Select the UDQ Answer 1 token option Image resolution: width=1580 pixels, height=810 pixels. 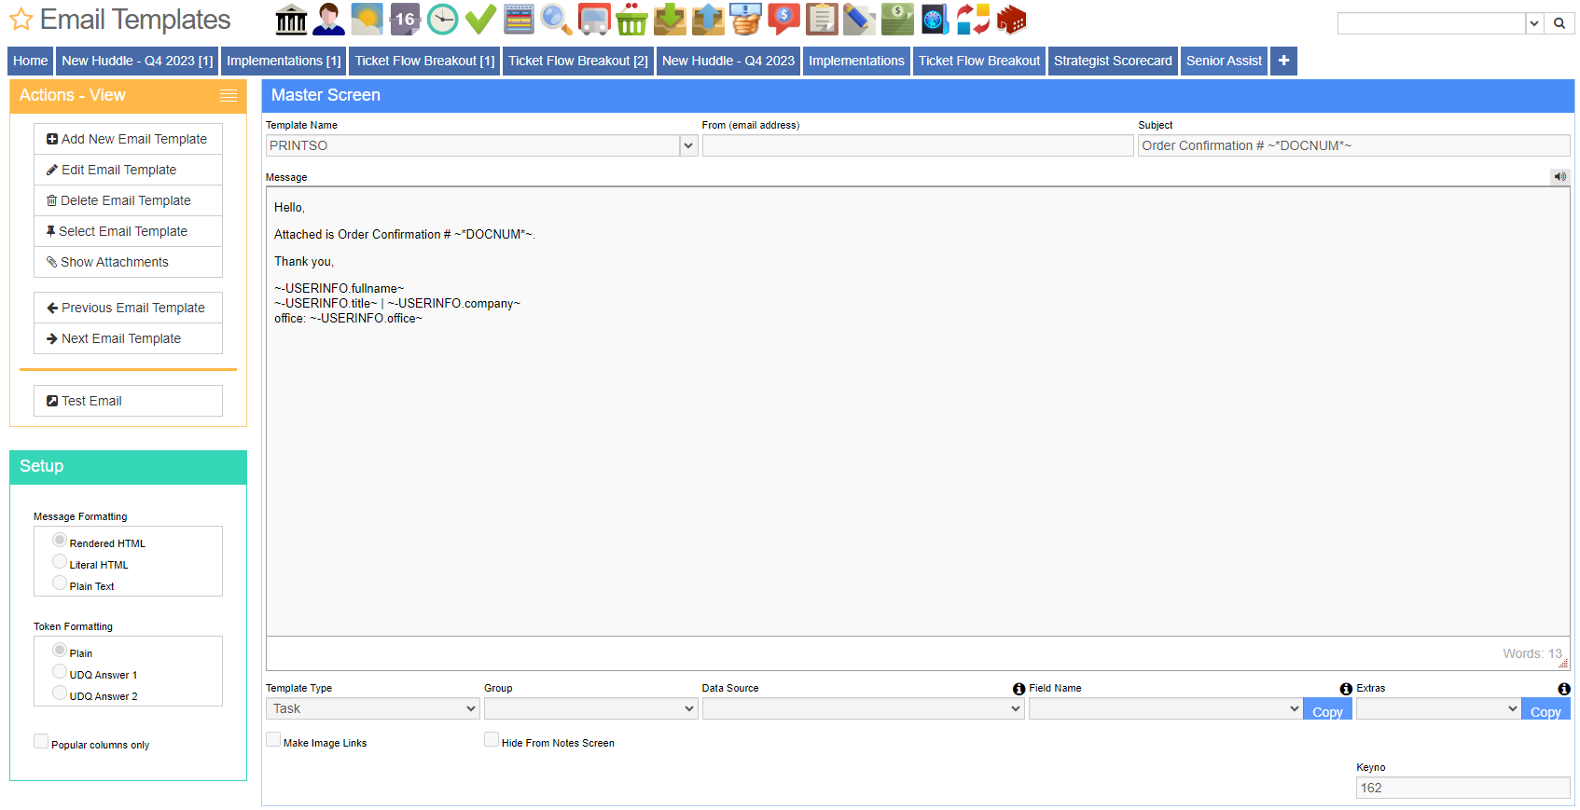point(60,672)
